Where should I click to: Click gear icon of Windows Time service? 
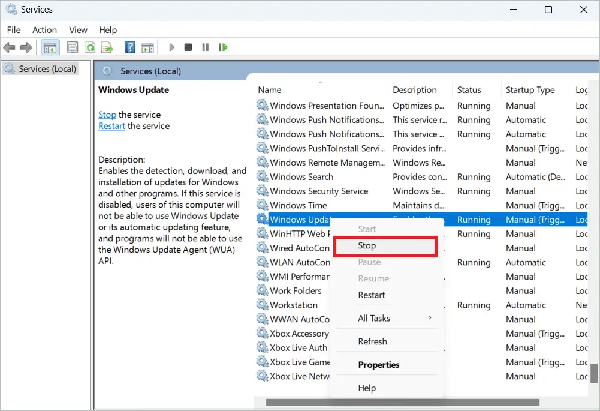(262, 205)
